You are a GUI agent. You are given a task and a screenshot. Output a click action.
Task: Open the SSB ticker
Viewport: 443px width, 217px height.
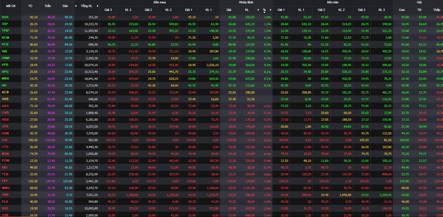(5, 215)
